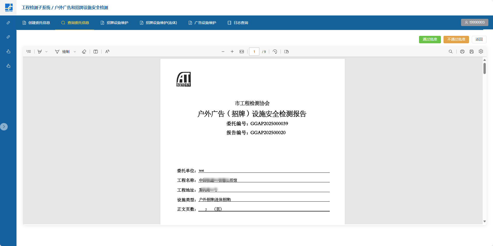493x246 pixels.
Task: Search within the PDF document
Action: tap(450, 52)
